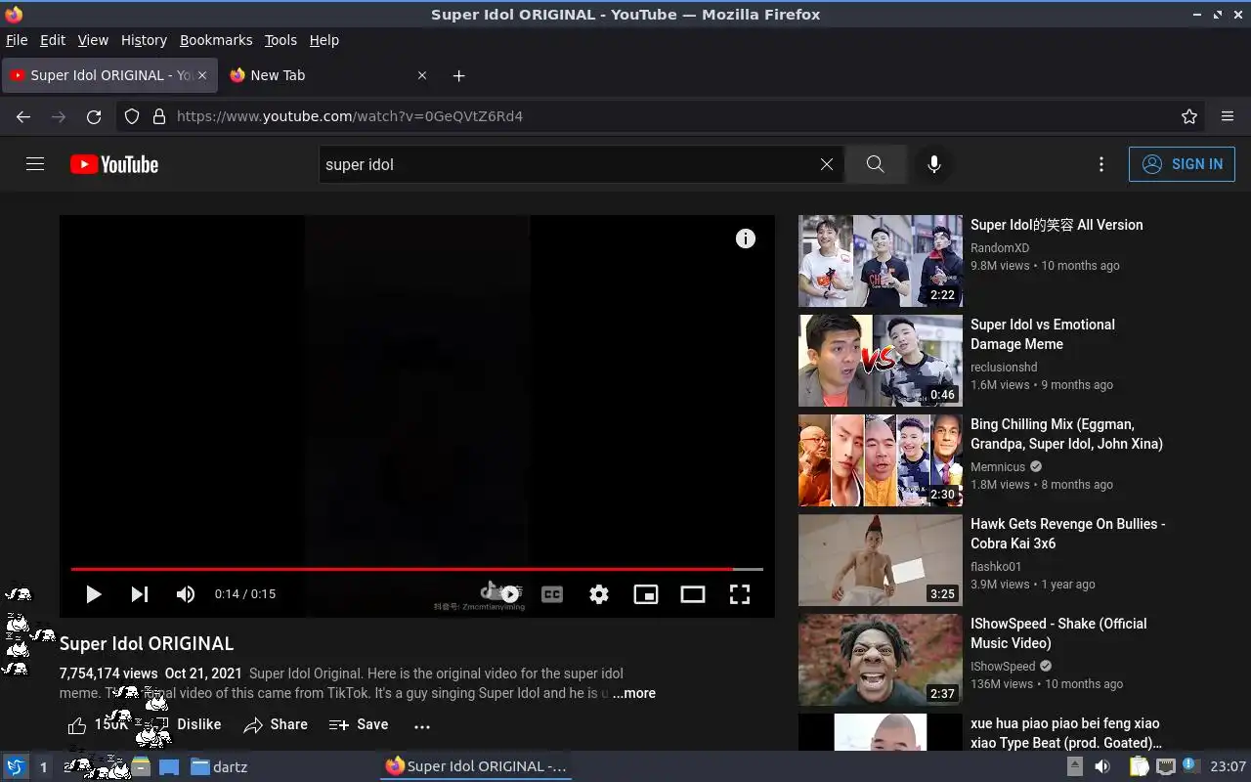This screenshot has width=1251, height=782.
Task: Open YouTube settings three-dot menu
Action: point(1101,164)
